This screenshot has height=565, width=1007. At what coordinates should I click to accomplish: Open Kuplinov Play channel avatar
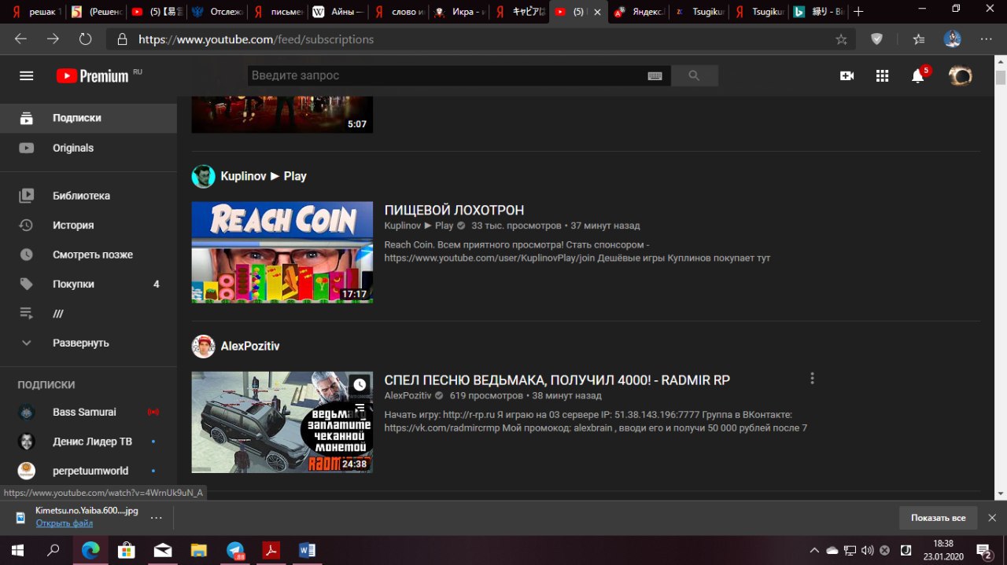[x=203, y=176]
